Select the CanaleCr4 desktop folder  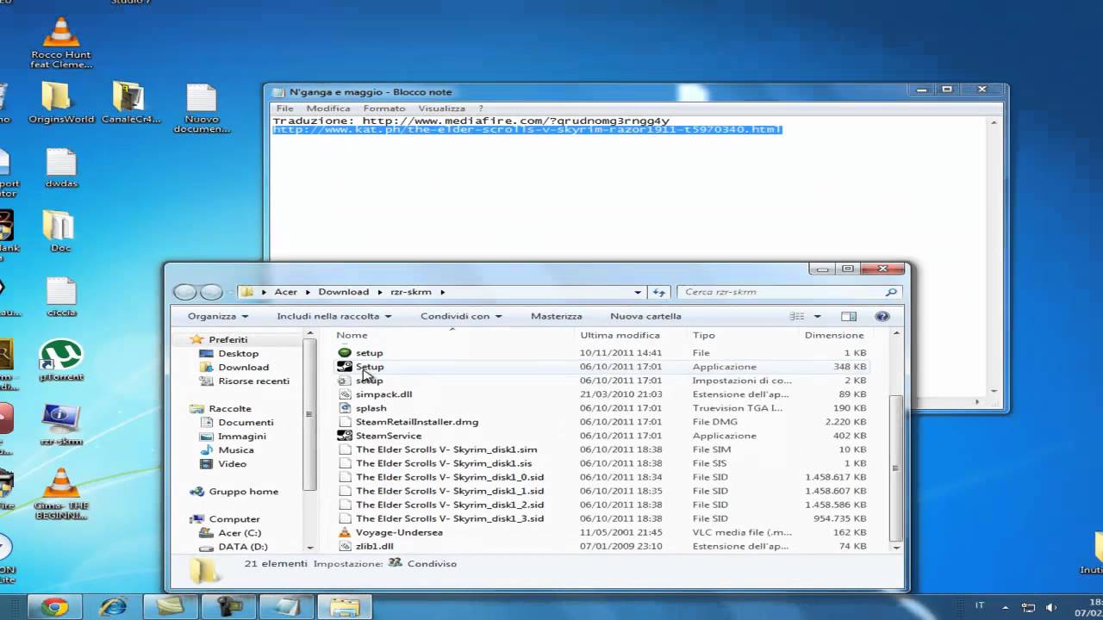pyautogui.click(x=130, y=103)
